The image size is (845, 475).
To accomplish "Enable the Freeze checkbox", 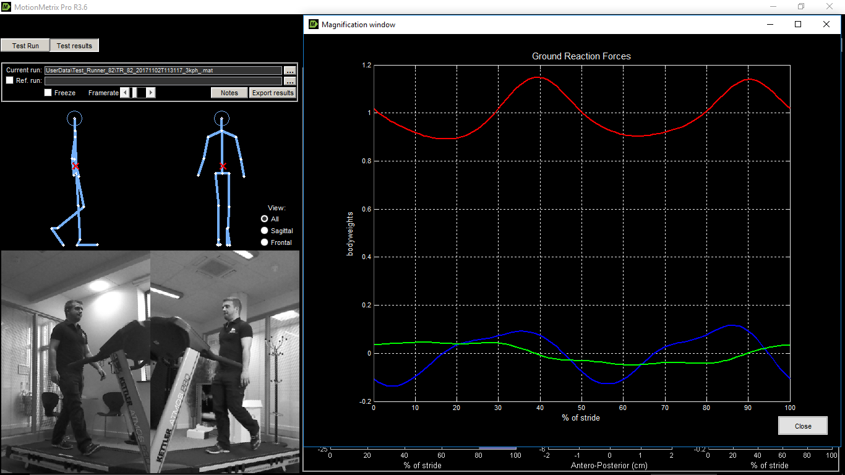I will point(48,93).
